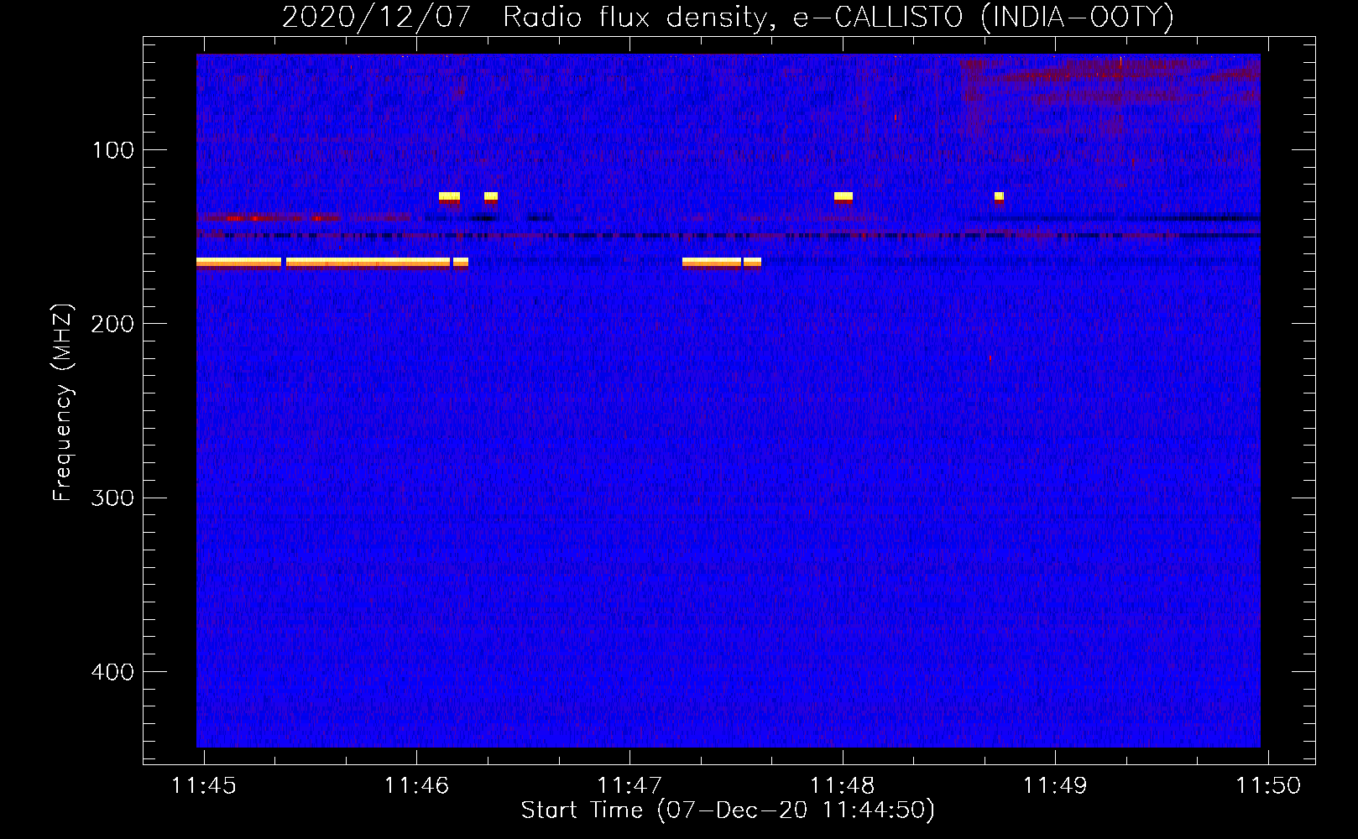Click the 200 frequency tick label
1358x839 pixels.
(113, 324)
